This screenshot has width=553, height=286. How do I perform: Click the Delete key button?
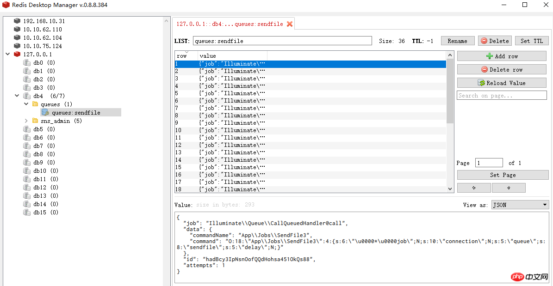pos(495,41)
